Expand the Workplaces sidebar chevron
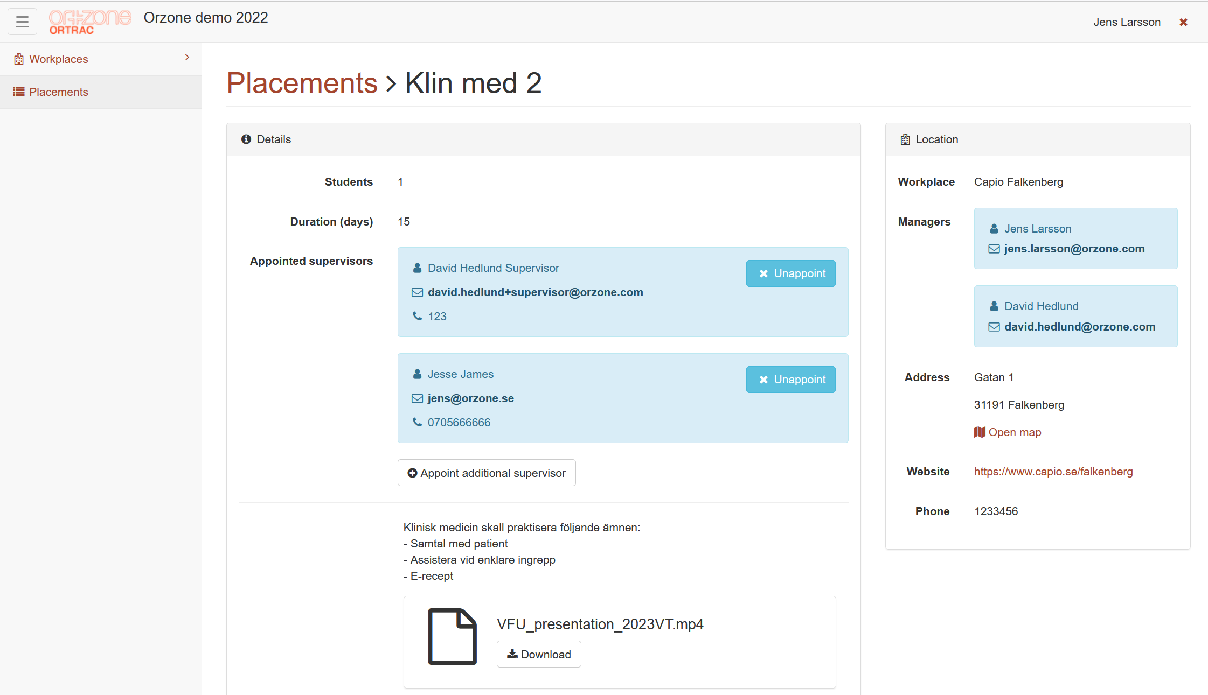 (x=187, y=58)
